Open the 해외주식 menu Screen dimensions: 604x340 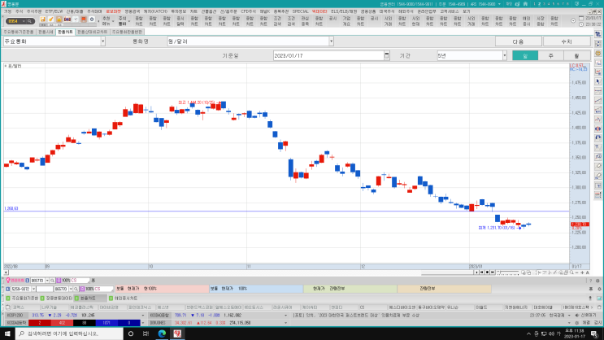pyautogui.click(x=406, y=11)
